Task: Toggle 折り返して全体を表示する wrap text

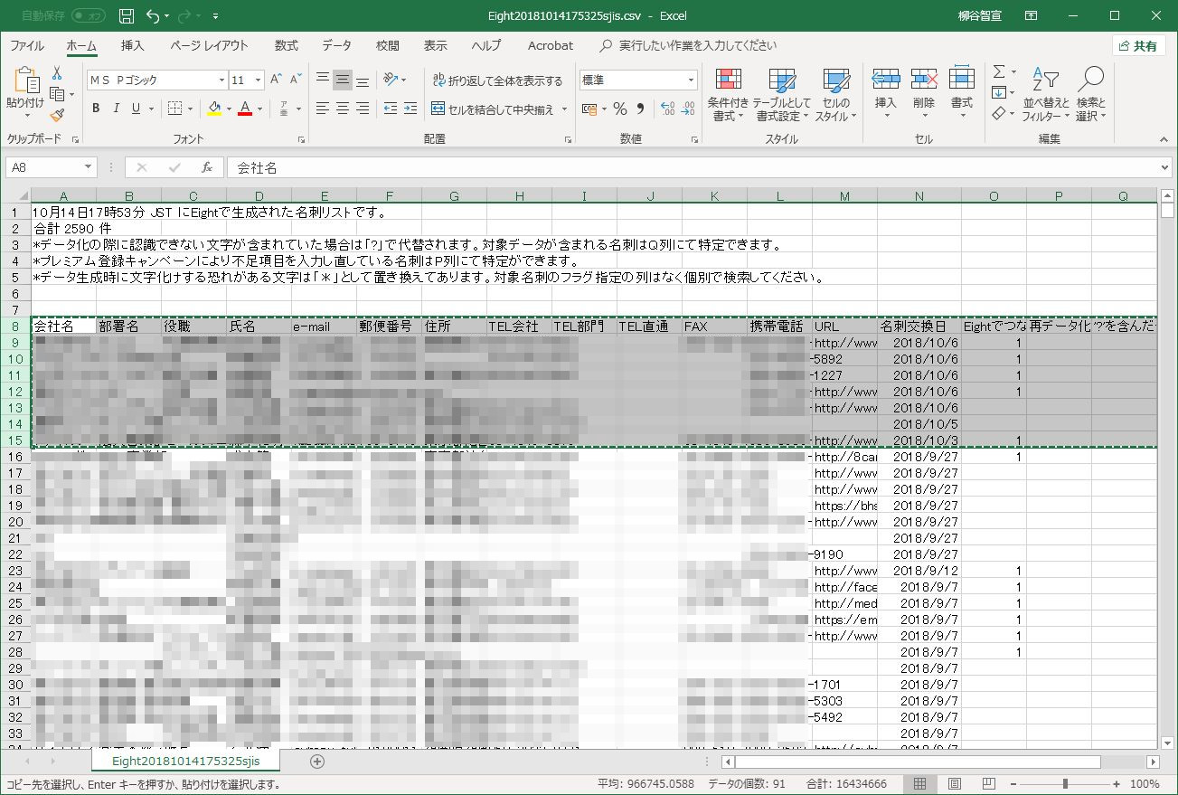Action: click(x=497, y=80)
